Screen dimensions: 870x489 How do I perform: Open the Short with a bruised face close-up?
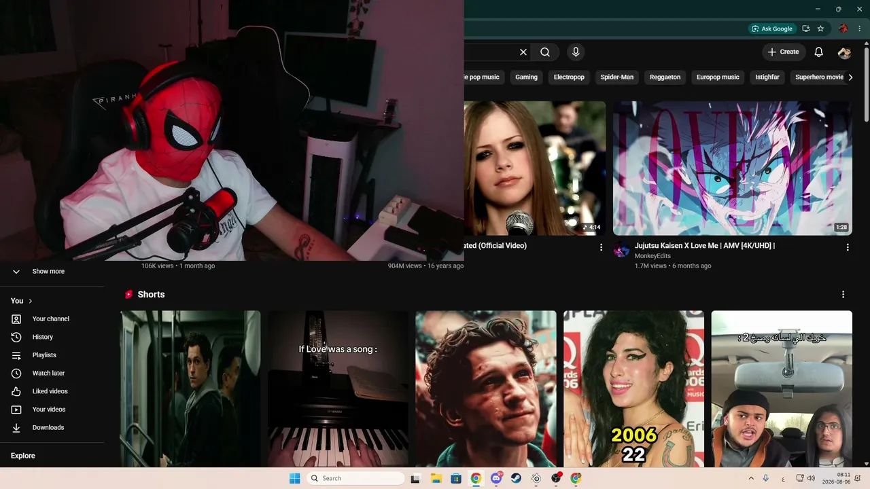[486, 389]
